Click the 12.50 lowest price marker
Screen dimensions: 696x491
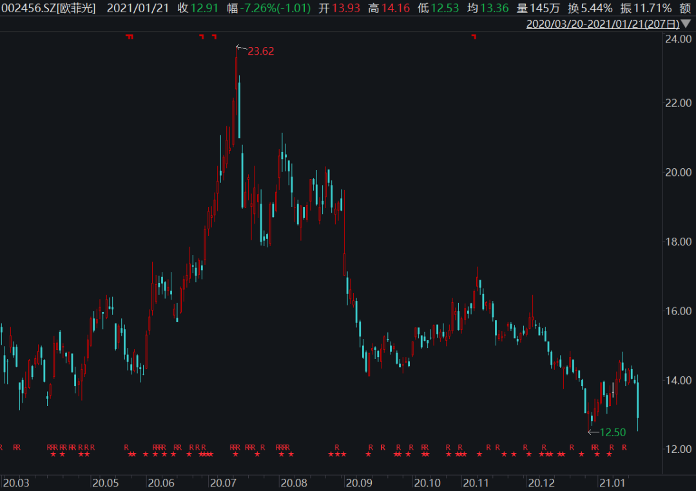[612, 432]
